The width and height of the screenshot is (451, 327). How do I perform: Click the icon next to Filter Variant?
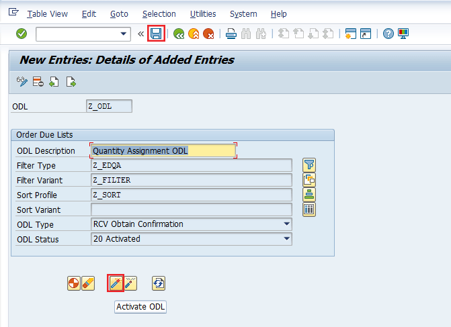point(309,180)
